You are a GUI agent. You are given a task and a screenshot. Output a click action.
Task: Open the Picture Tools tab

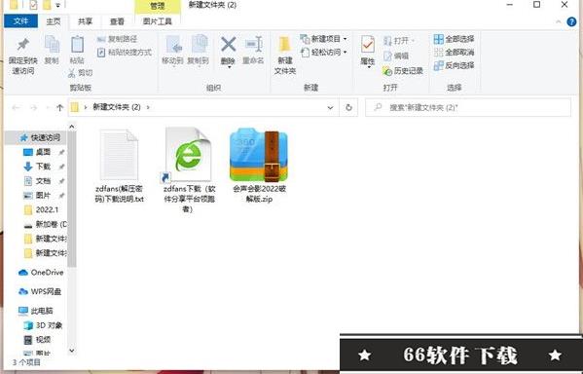(158, 21)
